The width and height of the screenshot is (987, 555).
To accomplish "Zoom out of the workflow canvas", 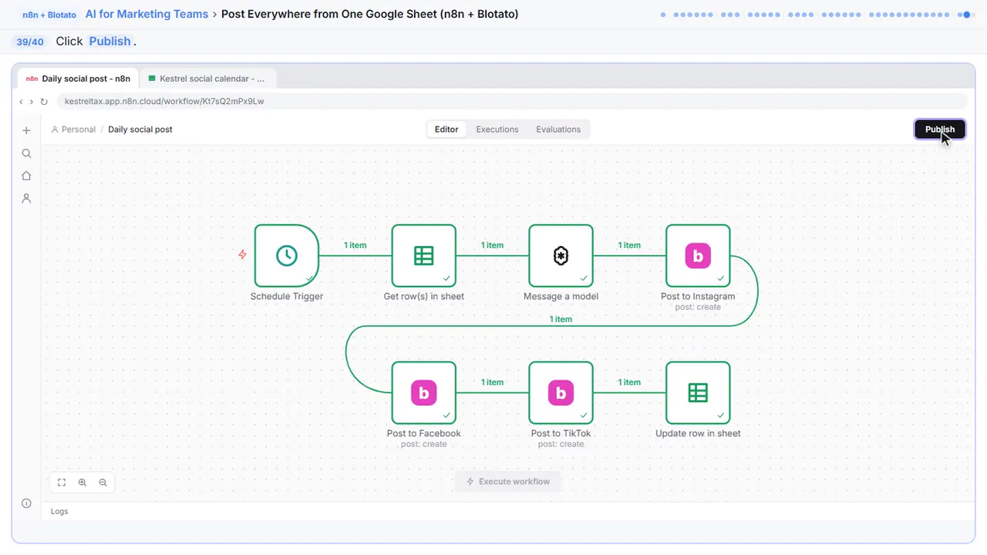I will (103, 483).
